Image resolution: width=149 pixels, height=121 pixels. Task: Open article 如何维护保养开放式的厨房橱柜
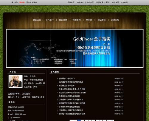click(71, 82)
